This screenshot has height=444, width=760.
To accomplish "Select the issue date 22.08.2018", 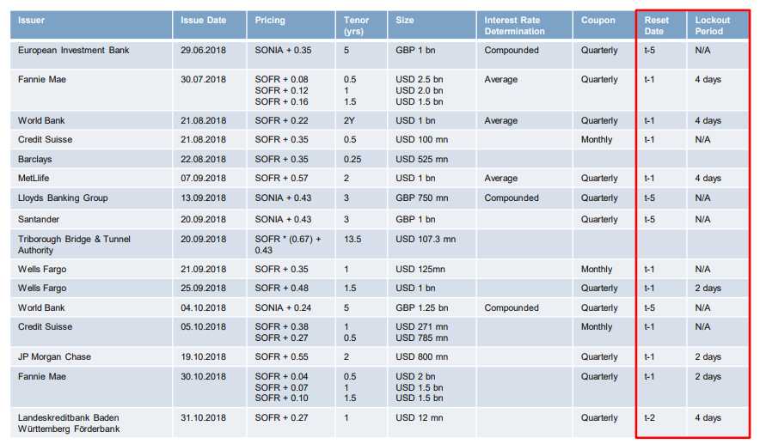I will (203, 159).
